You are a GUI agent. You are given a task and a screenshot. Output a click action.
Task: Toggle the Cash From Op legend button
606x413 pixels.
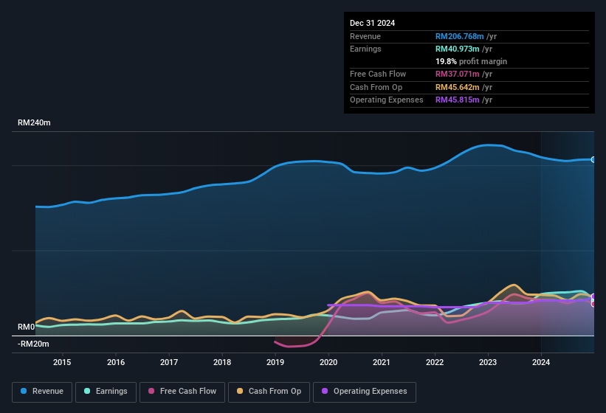269,392
